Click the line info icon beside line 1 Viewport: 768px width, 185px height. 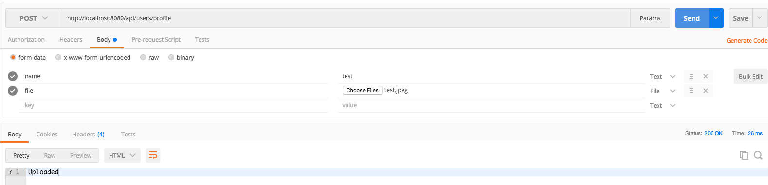pos(11,172)
